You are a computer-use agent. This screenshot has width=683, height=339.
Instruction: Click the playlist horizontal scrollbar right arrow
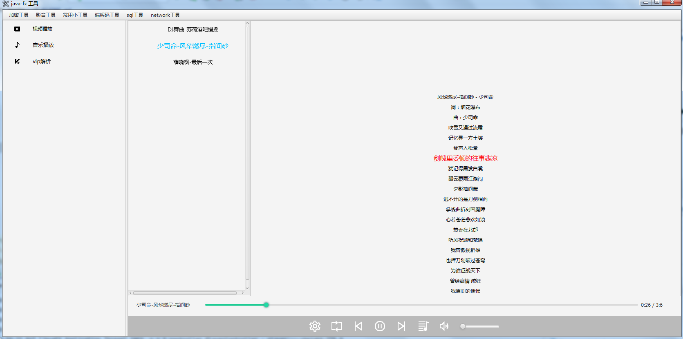click(x=242, y=293)
